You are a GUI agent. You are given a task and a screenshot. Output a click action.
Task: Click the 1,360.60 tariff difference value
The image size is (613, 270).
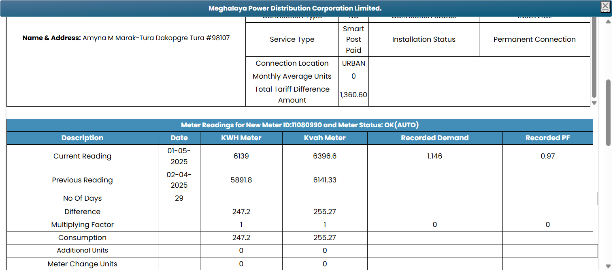[353, 95]
